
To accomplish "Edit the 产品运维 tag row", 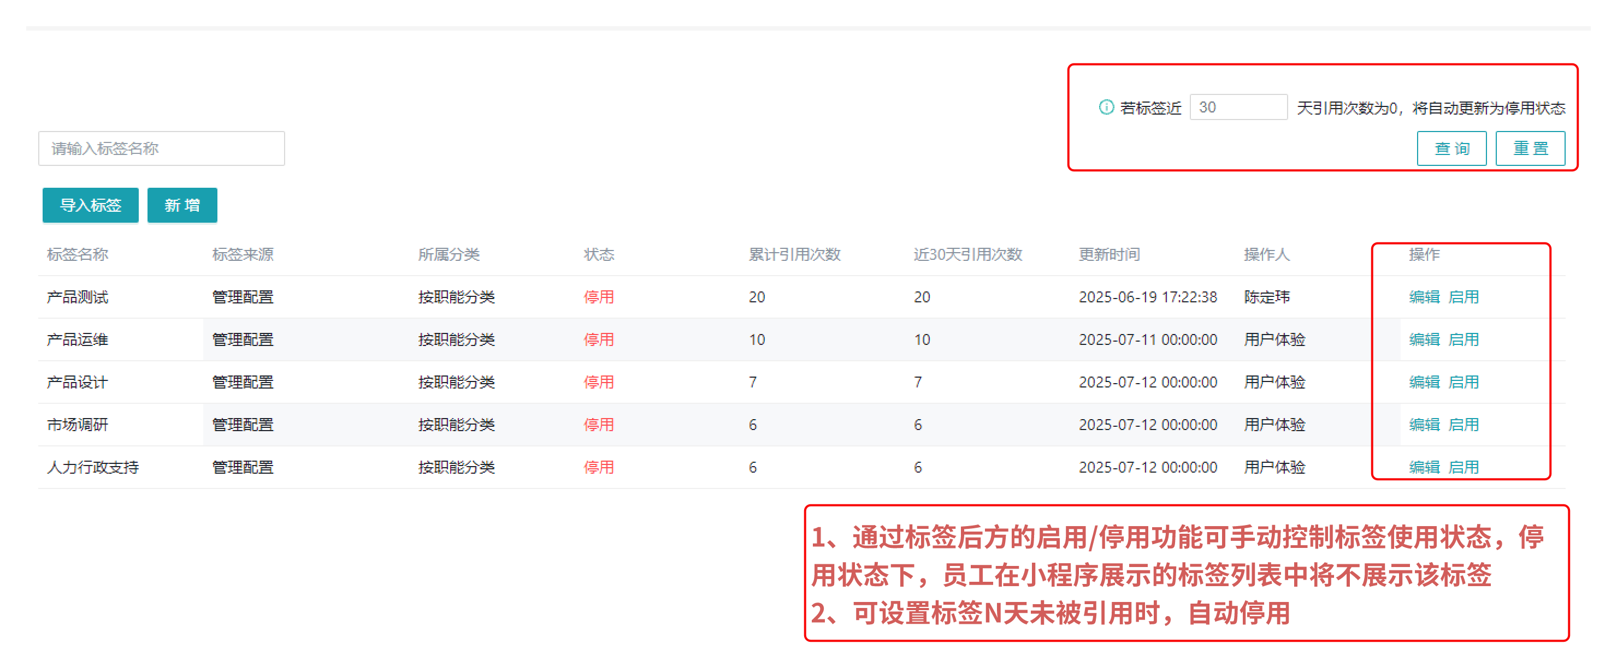I will [x=1424, y=339].
